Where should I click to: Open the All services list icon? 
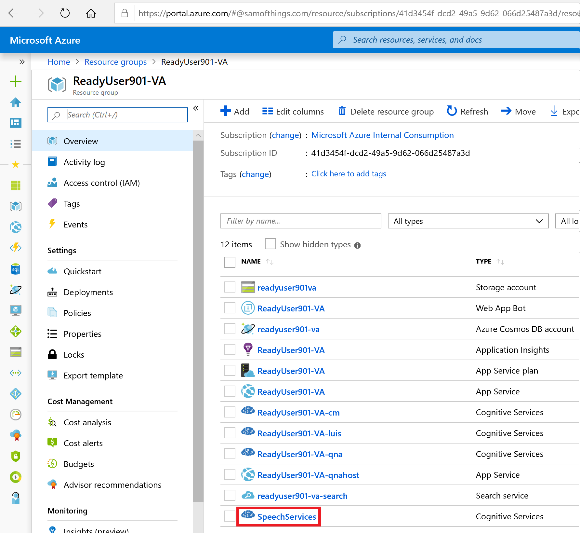pos(15,144)
